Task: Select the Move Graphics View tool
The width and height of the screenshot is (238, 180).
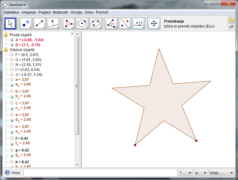Action: (154, 24)
